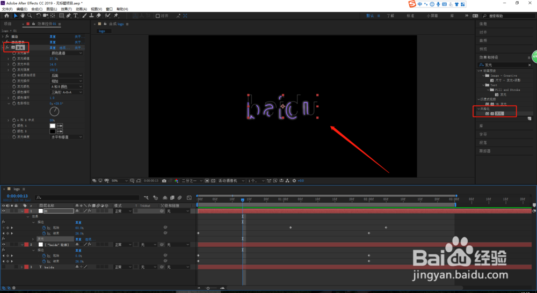Viewport: 537px width, 293px height.
Task: Toggle the motion blur enable icon in timeline
Action: click(x=179, y=198)
